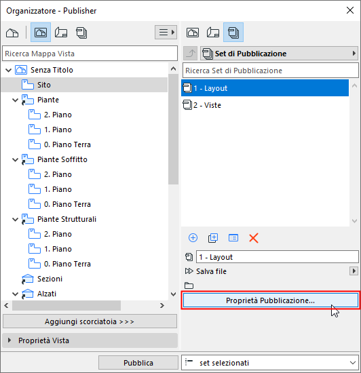361x373 pixels.
Task: Click the new publisher set plus icon
Action: [193, 238]
